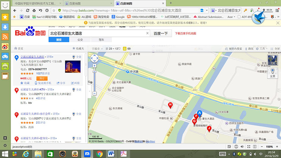Image resolution: width=281 pixels, height=158 pixels.
Task: Open Word from the Windows taskbar
Action: (x=111, y=154)
